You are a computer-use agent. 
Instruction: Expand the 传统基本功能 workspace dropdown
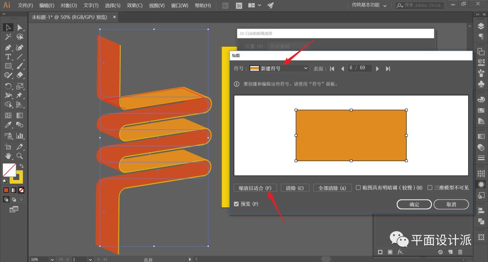pos(369,5)
